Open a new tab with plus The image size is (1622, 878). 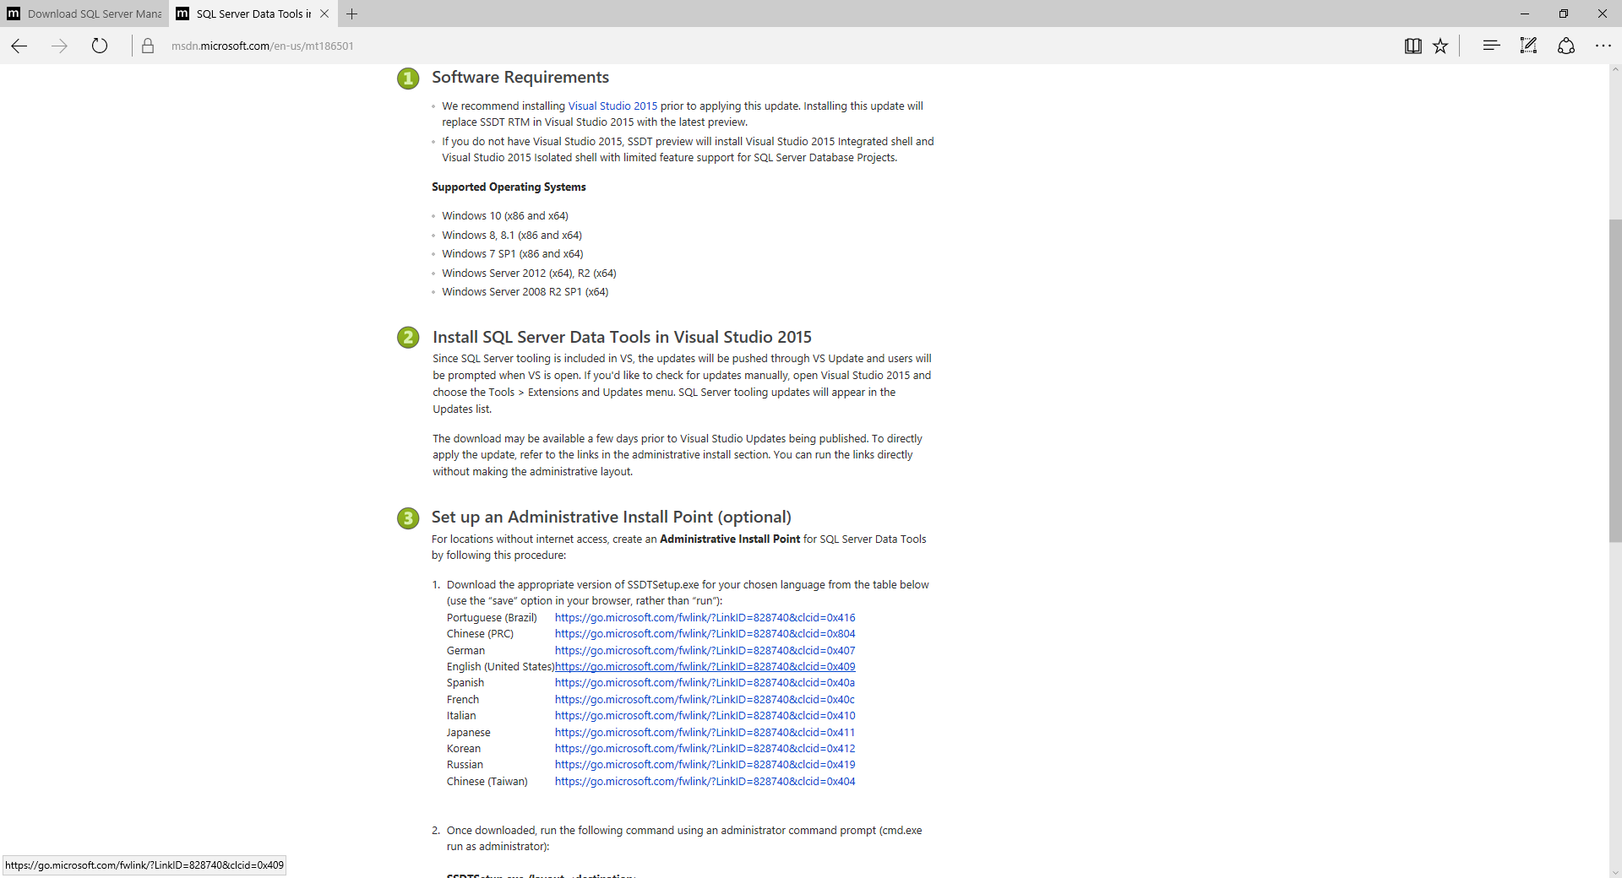pos(352,14)
